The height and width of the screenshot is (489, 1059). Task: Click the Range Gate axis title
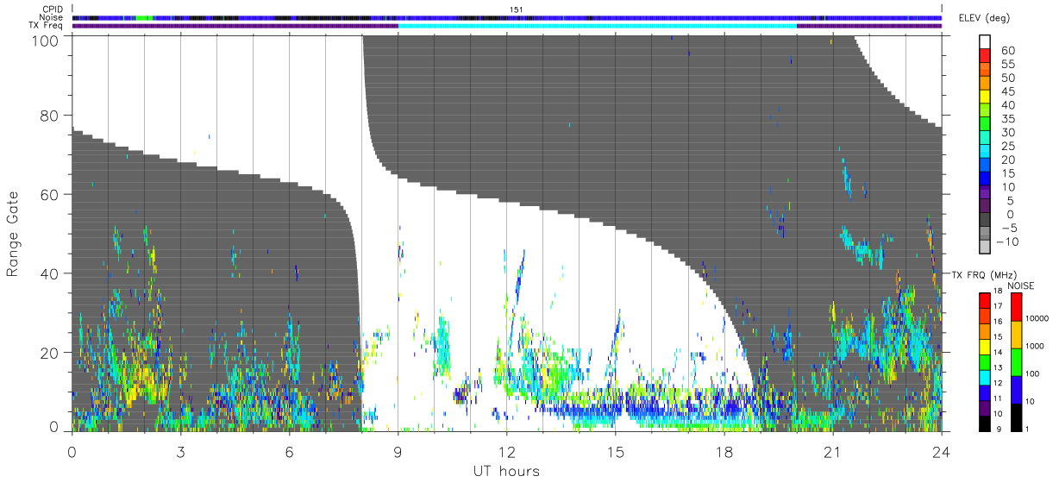point(13,234)
